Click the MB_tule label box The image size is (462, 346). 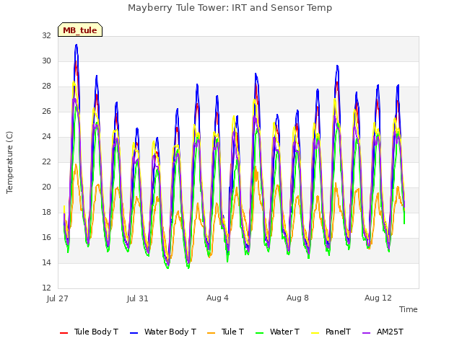[80, 30]
